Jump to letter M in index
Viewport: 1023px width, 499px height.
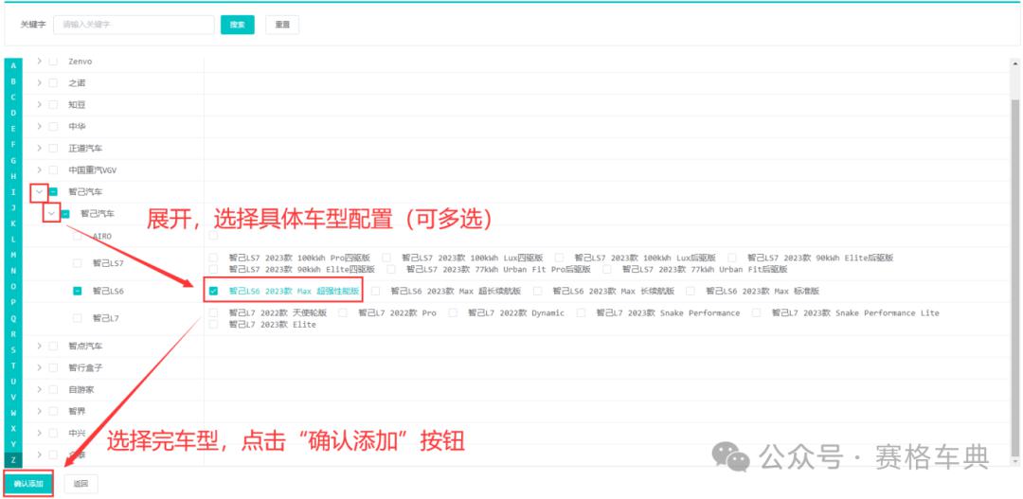click(13, 255)
